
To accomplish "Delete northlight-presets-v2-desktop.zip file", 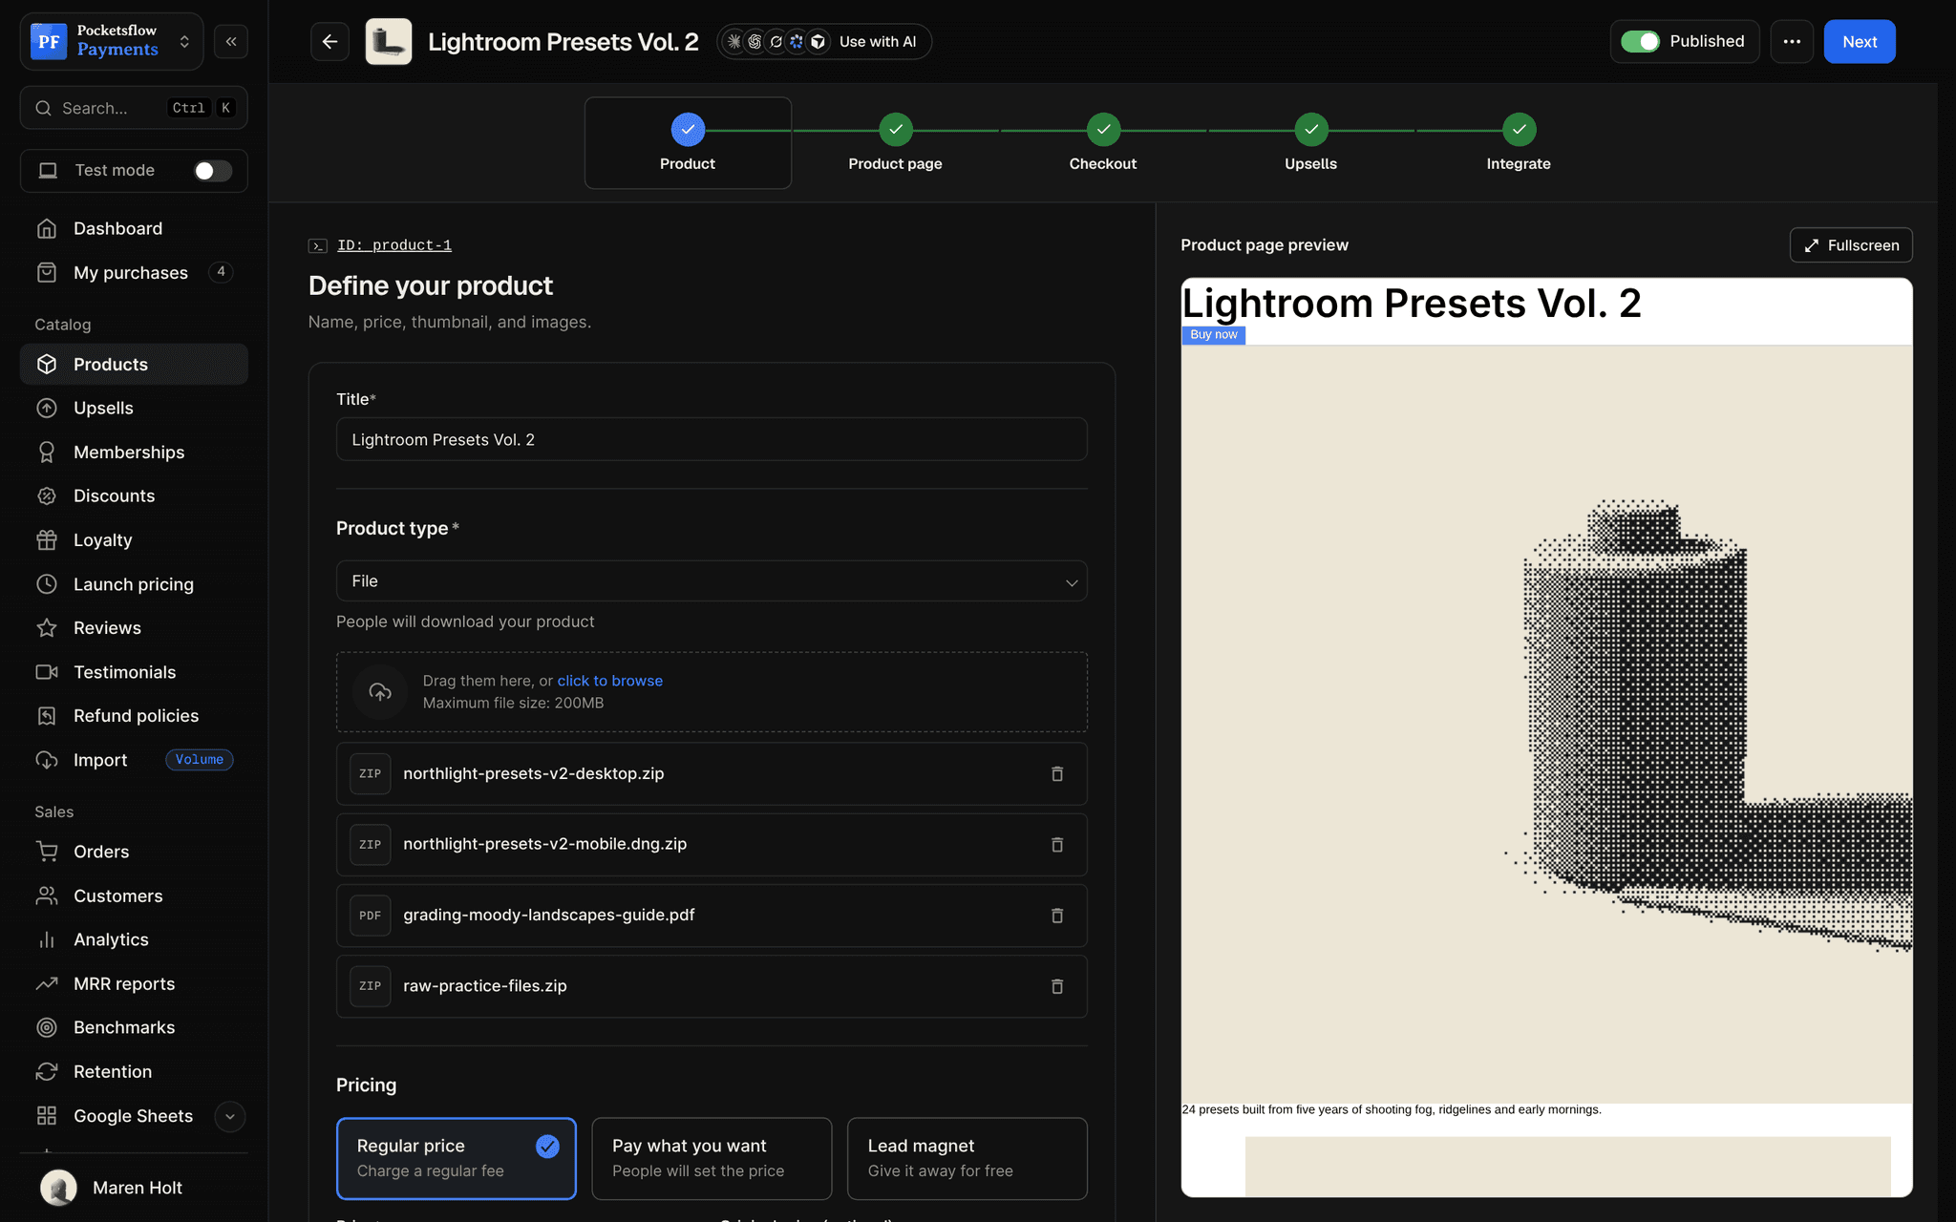I will click(1057, 773).
